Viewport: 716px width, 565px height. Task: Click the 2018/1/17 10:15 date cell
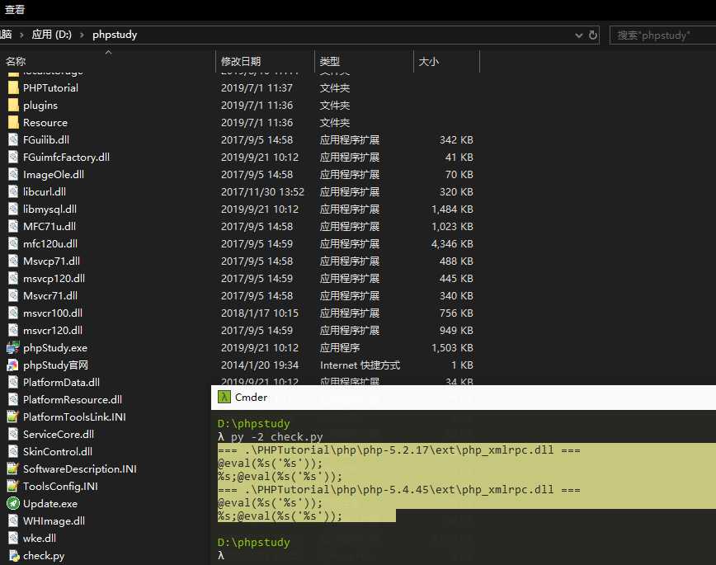pyautogui.click(x=260, y=313)
